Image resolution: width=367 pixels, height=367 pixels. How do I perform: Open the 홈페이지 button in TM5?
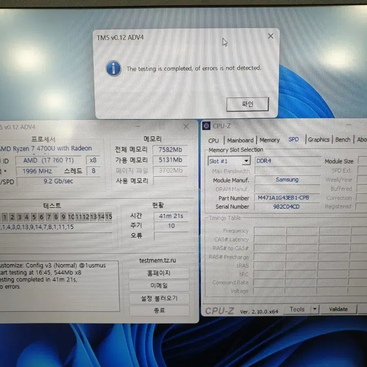tap(159, 273)
